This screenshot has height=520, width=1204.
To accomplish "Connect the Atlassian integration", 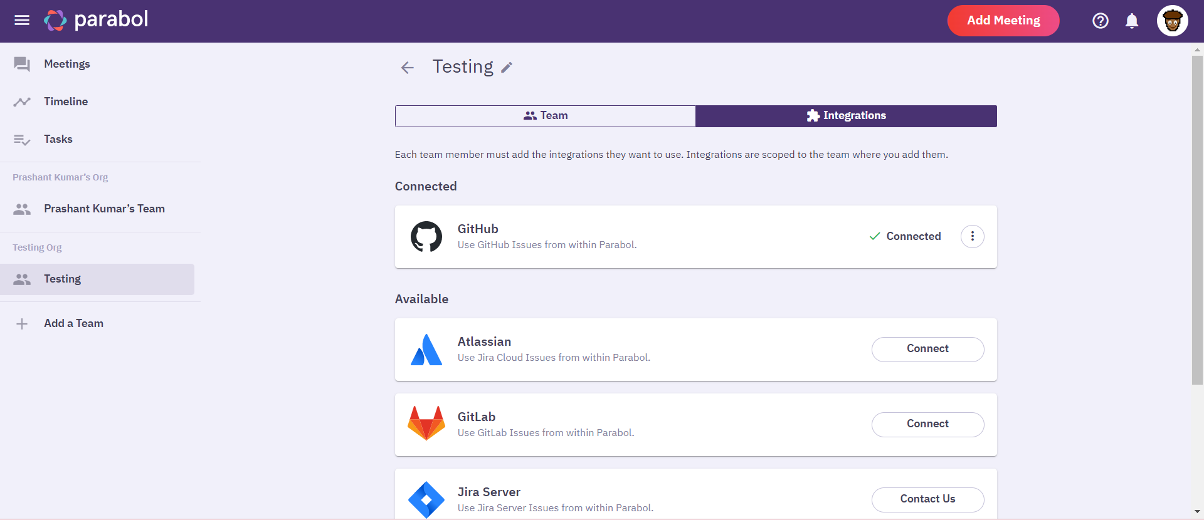I will [x=927, y=349].
